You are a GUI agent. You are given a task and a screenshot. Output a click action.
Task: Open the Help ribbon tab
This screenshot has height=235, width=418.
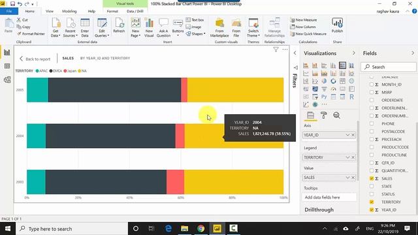tap(91, 11)
